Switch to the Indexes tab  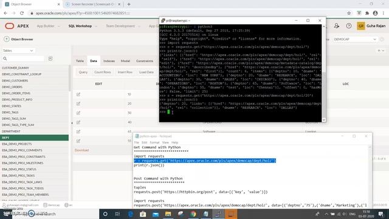109,61
